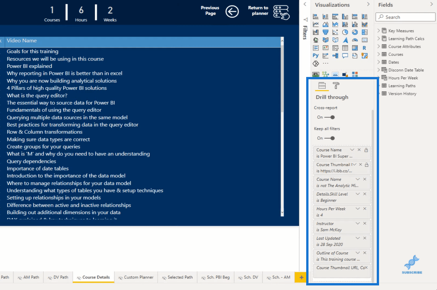Expand the Details.Skill Level filter card
Screen dimensions: 437x290
pos(358,194)
